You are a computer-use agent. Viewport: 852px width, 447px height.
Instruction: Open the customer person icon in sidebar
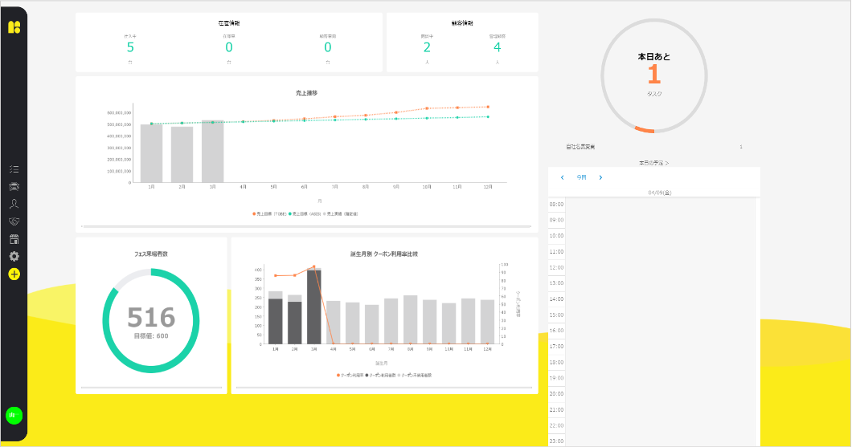click(x=14, y=204)
